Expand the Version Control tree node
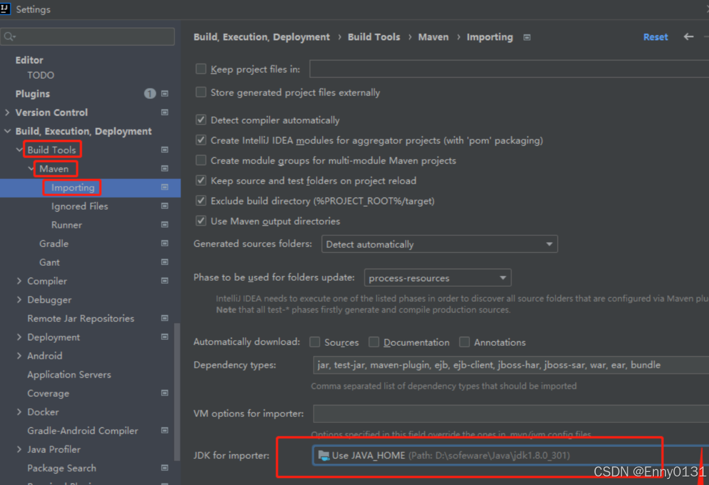This screenshot has width=709, height=485. (x=7, y=113)
